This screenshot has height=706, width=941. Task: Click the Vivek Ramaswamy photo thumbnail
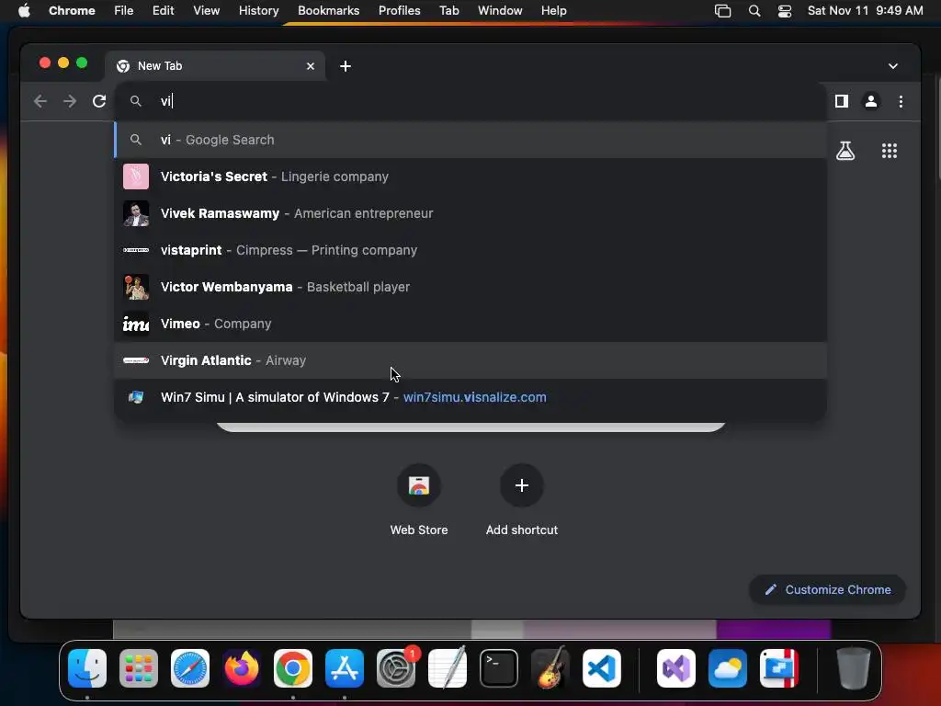point(136,213)
